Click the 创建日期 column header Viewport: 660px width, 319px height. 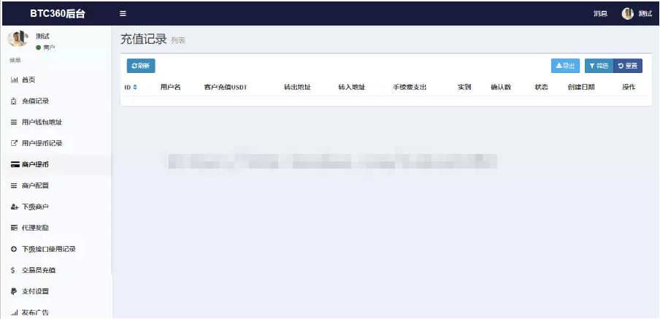(581, 88)
